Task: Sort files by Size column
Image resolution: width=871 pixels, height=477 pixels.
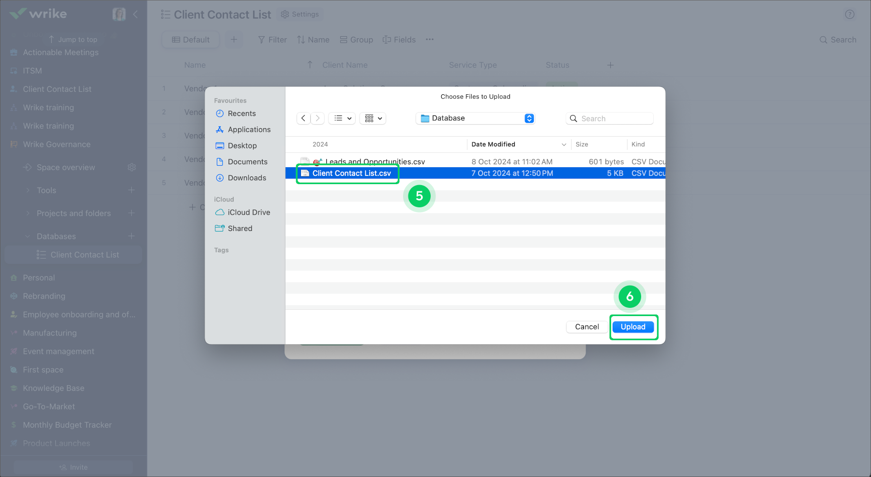Action: pyautogui.click(x=582, y=145)
